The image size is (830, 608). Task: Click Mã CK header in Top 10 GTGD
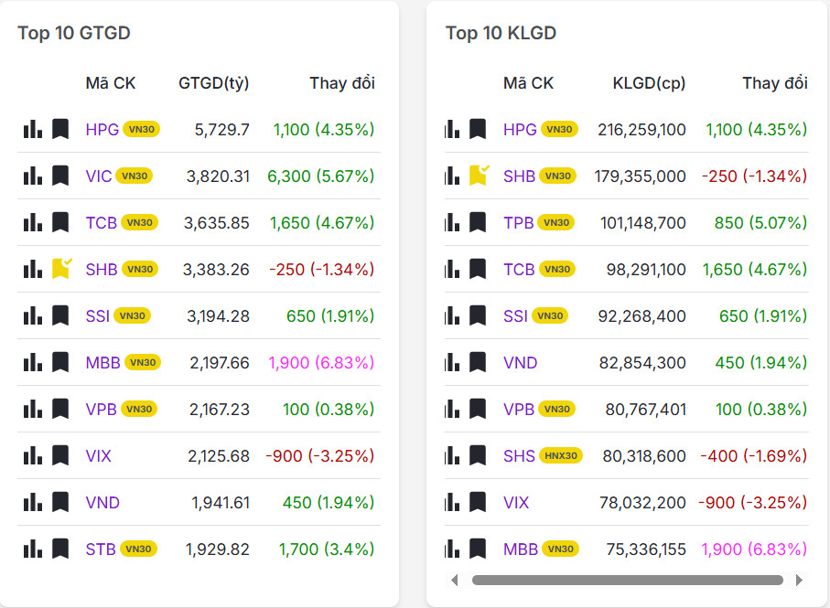[x=111, y=83]
